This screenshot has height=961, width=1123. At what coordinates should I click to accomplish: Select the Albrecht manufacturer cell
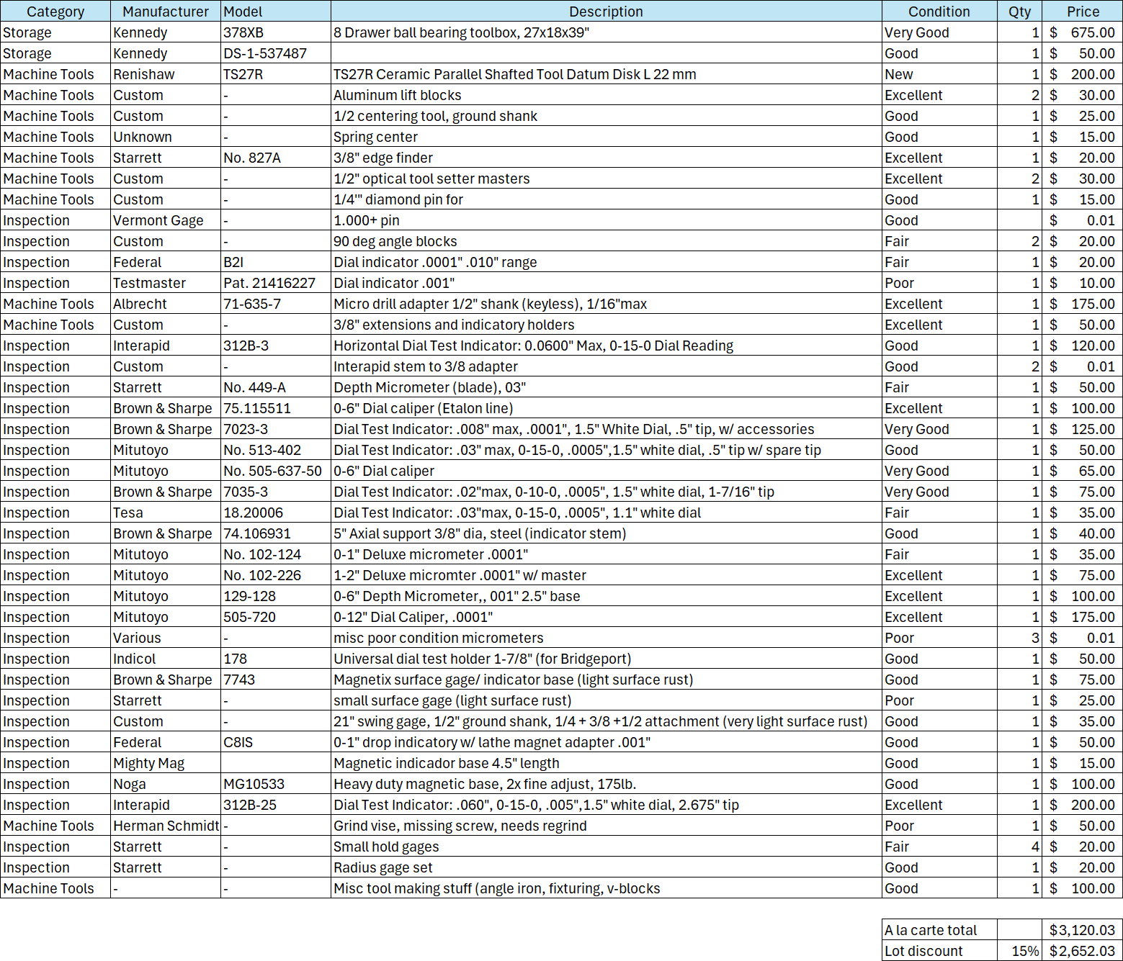pos(166,304)
